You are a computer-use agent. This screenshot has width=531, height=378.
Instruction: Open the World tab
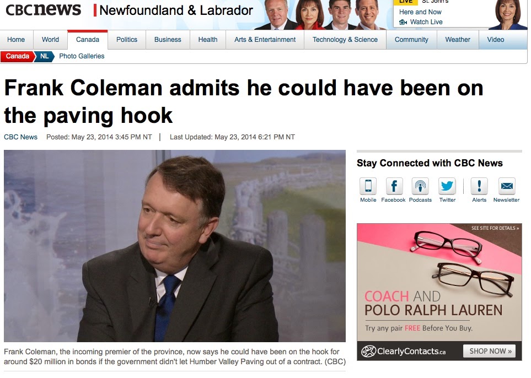pos(51,40)
